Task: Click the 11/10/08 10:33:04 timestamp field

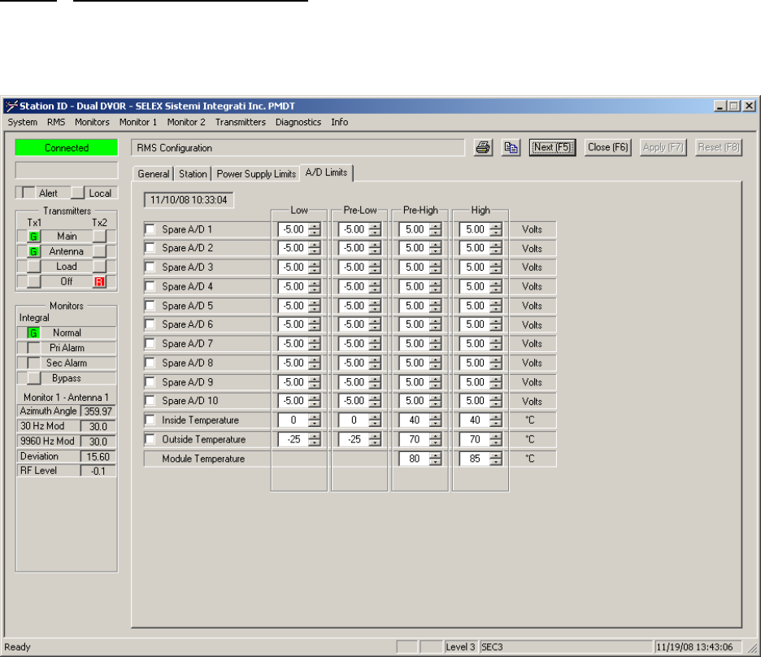Action: (189, 200)
